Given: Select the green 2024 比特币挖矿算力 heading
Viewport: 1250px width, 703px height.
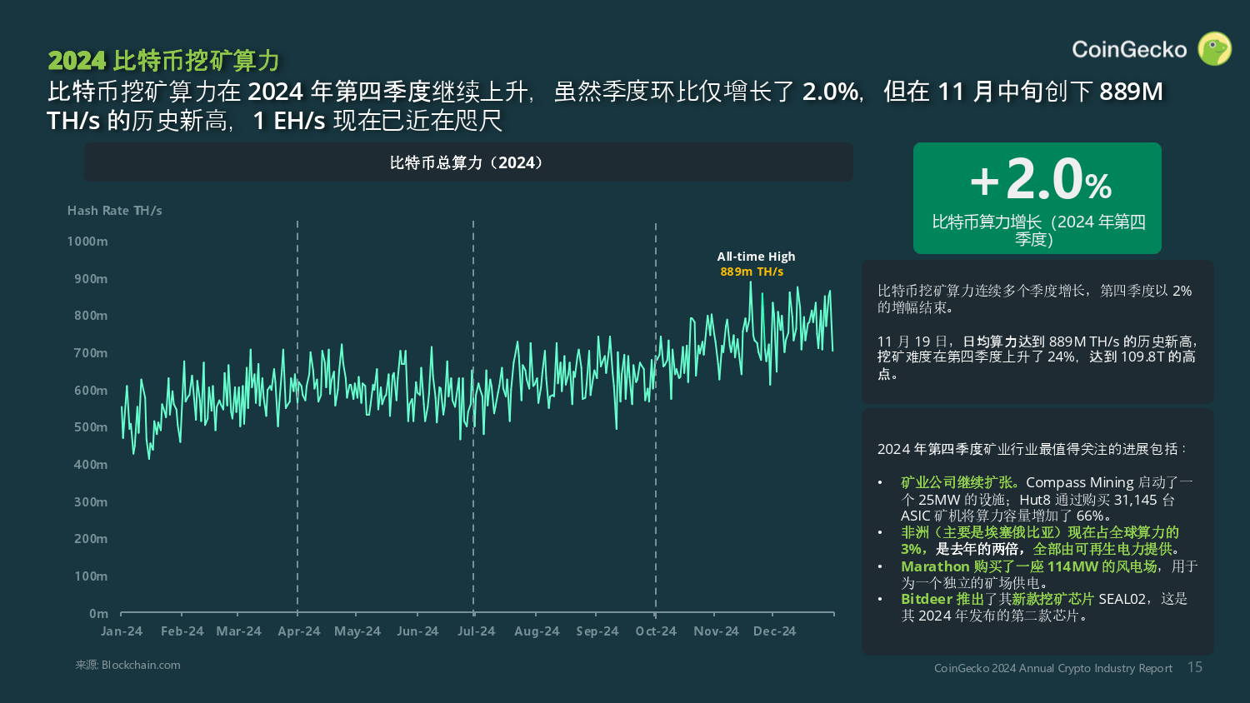Looking at the screenshot, I should 163,61.
